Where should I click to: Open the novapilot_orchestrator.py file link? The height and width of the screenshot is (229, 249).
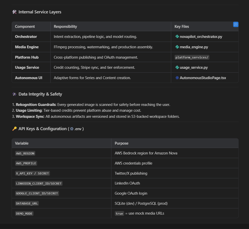201,37
